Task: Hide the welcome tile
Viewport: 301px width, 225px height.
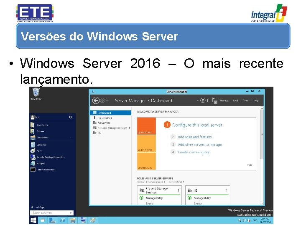Action: click(250, 165)
